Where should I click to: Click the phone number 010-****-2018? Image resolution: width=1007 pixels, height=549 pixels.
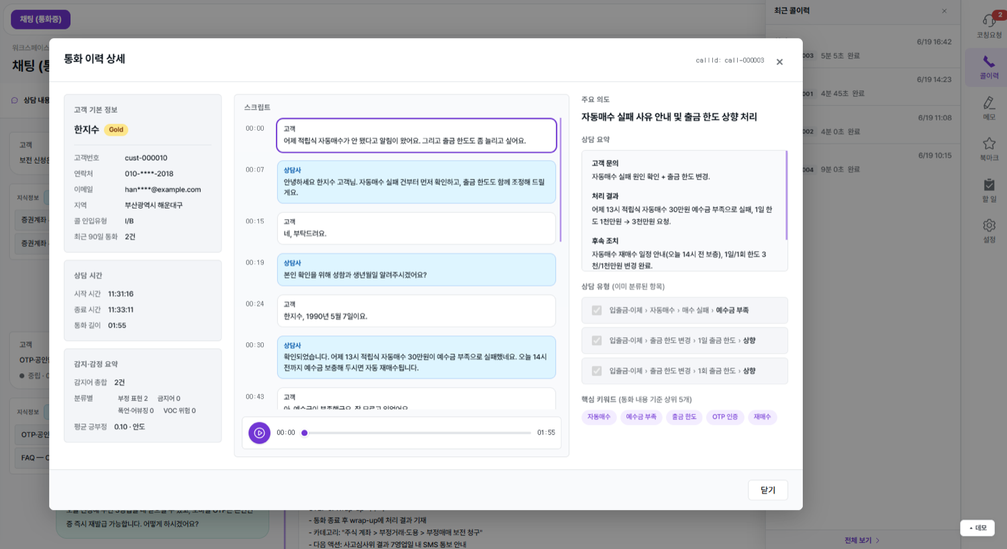coord(149,173)
